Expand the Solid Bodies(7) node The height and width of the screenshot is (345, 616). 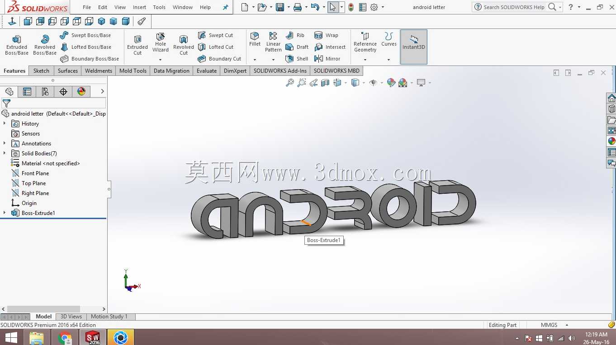5,154
